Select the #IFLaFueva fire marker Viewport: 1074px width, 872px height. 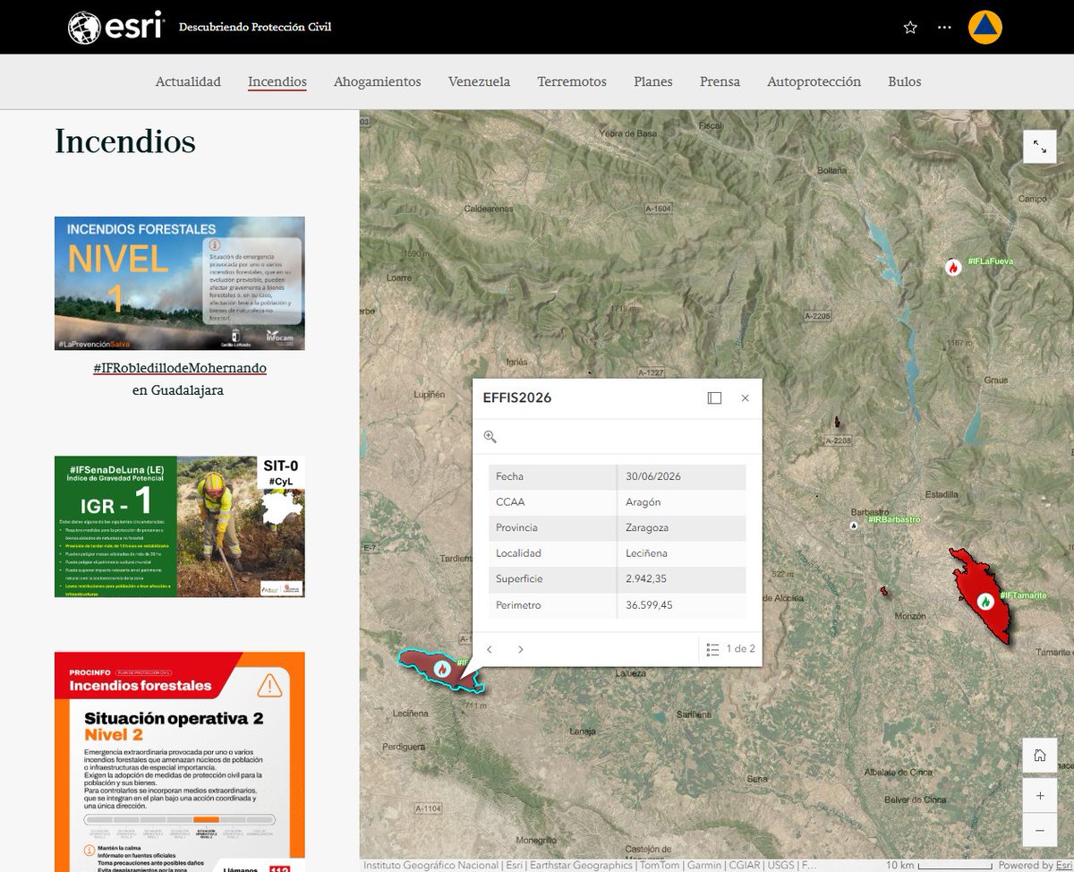click(953, 267)
